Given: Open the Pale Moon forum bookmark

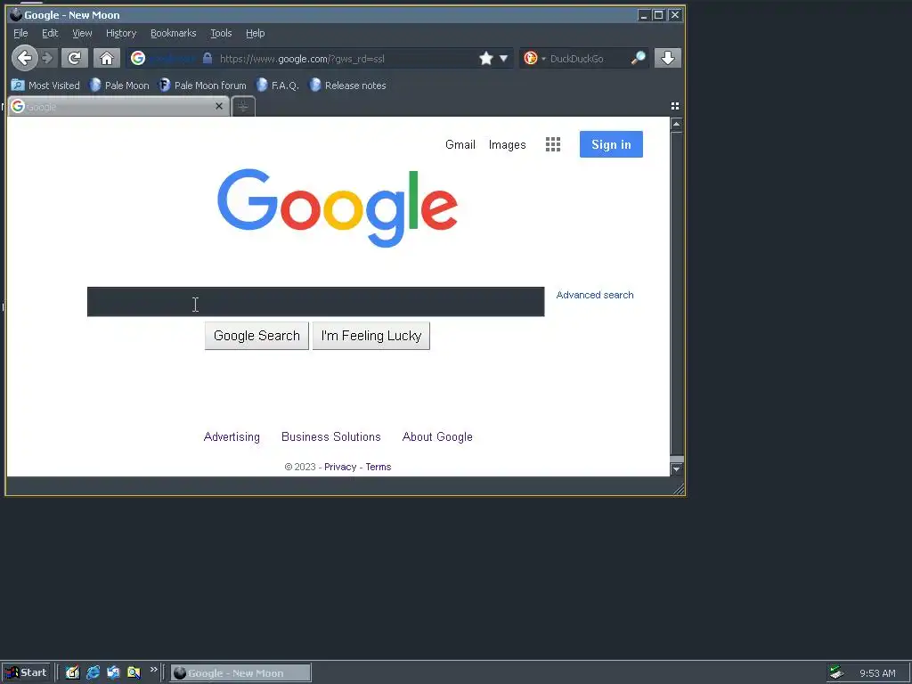Looking at the screenshot, I should click(x=202, y=85).
